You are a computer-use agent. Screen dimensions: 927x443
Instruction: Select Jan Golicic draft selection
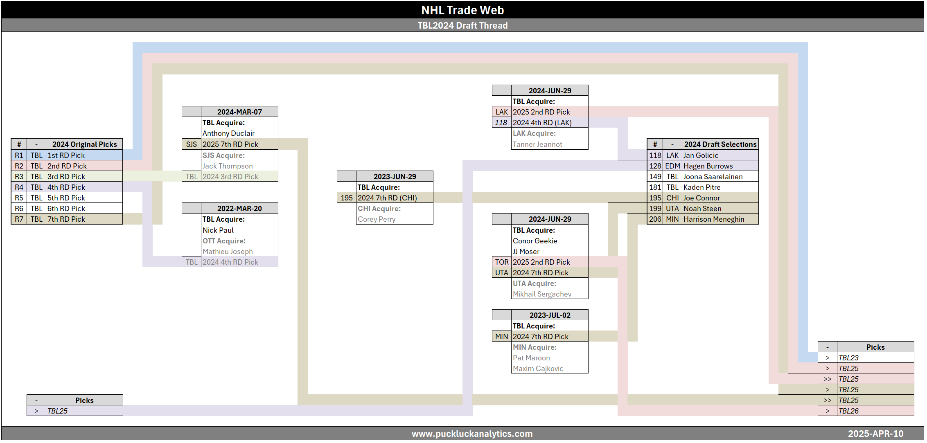[701, 155]
